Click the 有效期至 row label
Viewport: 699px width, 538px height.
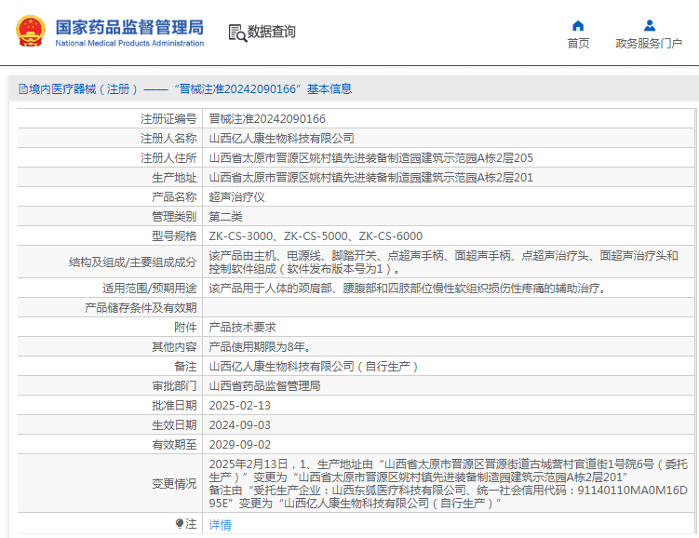point(174,445)
